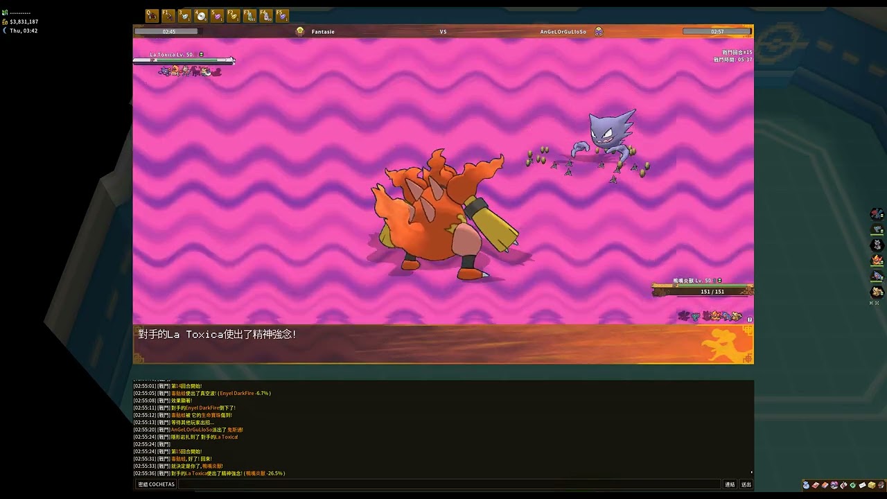The image size is (887, 499).
Task: Focus the chat message input field
Action: point(449,484)
